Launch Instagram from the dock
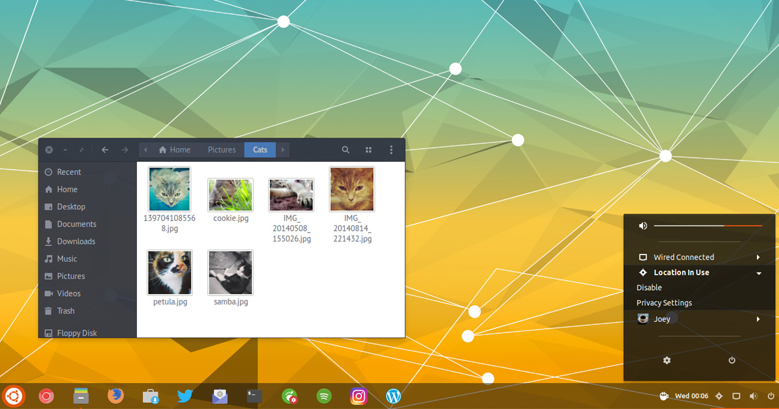This screenshot has width=779, height=409. (359, 396)
